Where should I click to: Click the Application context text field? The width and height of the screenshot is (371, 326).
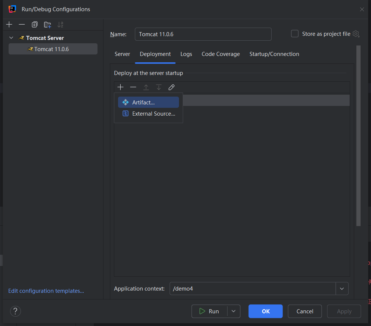(x=253, y=288)
